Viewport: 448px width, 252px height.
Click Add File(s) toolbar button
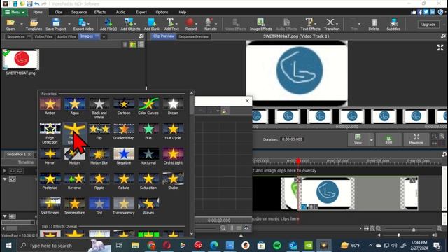[108, 24]
